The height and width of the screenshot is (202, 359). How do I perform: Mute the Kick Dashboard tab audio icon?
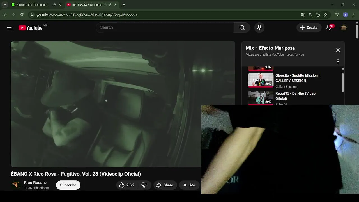(54, 5)
